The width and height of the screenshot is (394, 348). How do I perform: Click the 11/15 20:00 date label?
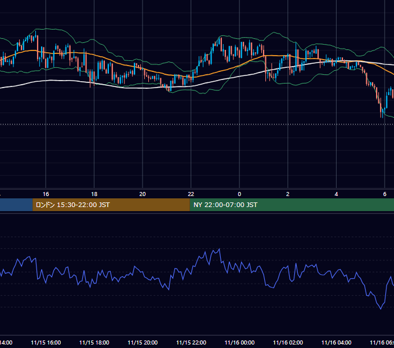pyautogui.click(x=143, y=342)
